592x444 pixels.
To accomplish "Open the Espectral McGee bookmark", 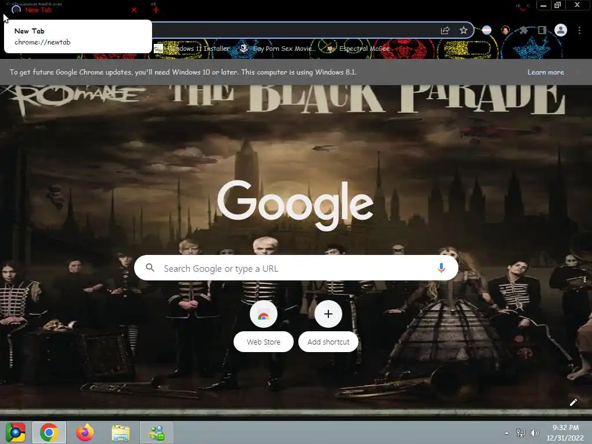I will [x=358, y=49].
